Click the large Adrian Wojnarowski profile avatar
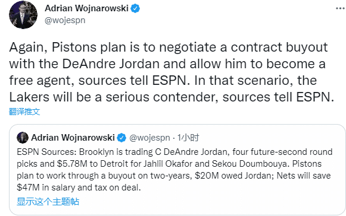This screenshot has height=216, width=346. coord(23,15)
